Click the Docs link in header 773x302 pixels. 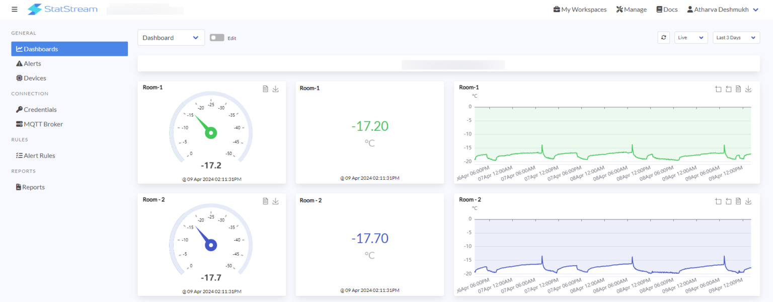coord(667,10)
